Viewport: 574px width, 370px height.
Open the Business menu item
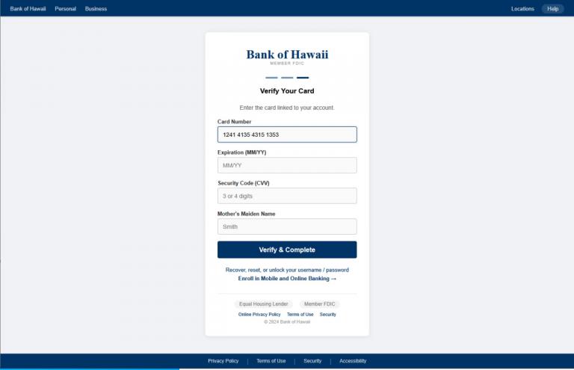96,9
